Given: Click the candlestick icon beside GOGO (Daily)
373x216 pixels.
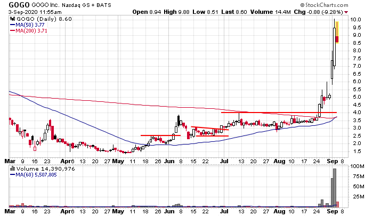Looking at the screenshot, I should tap(13, 19).
